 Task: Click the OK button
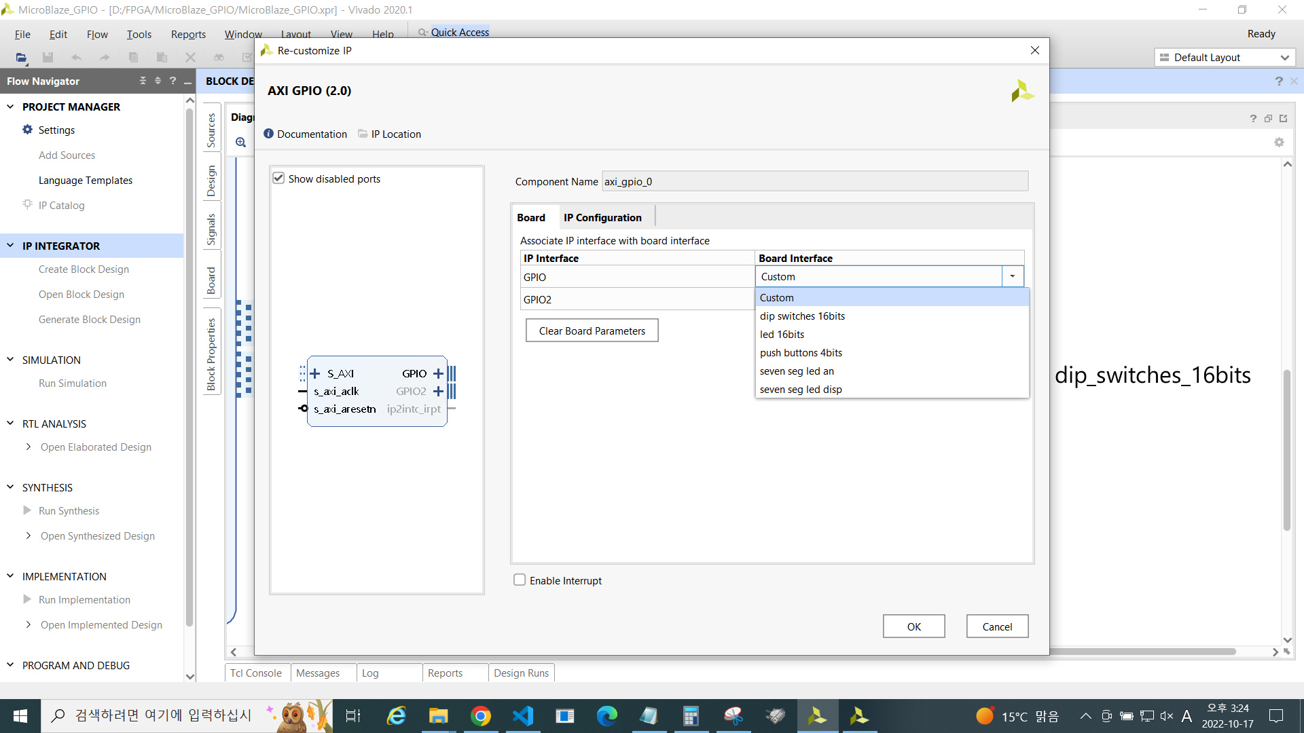(914, 626)
